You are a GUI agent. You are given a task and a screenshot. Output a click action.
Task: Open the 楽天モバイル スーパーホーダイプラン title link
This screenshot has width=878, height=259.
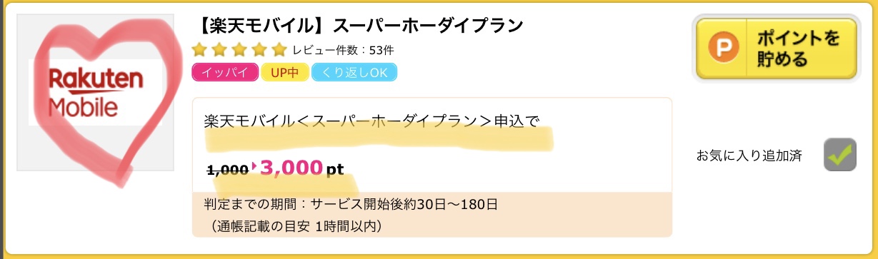pyautogui.click(x=358, y=25)
